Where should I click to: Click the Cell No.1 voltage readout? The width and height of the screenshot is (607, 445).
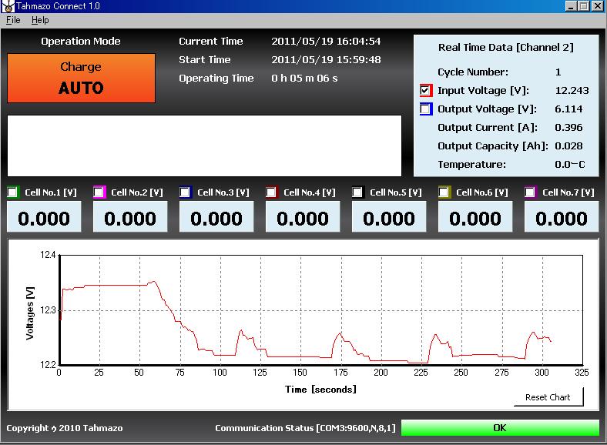44,218
